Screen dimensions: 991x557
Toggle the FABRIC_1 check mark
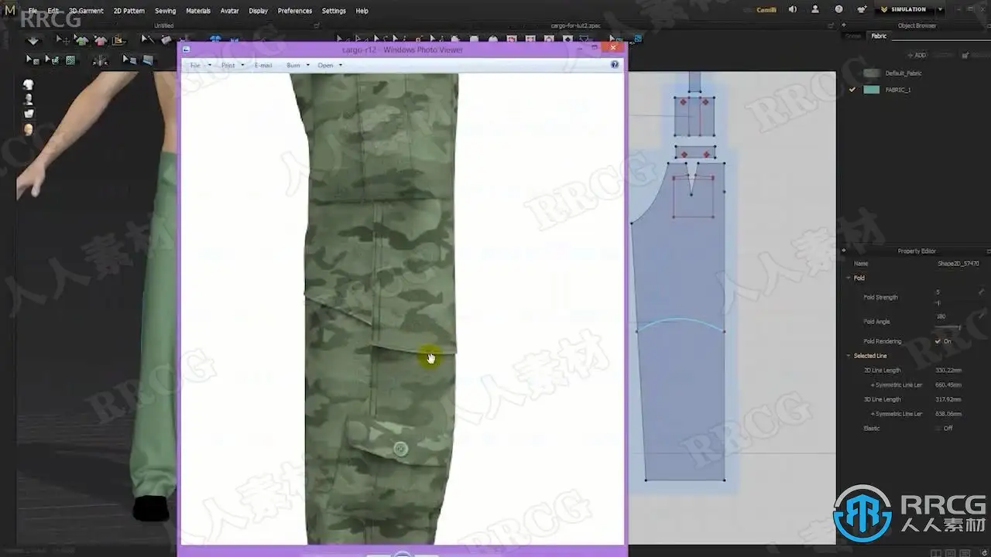pyautogui.click(x=852, y=90)
